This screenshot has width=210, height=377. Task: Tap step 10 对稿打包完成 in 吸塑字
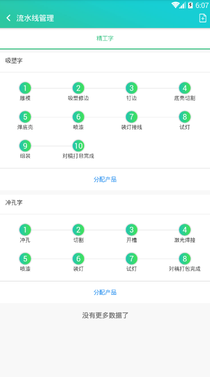(x=78, y=146)
